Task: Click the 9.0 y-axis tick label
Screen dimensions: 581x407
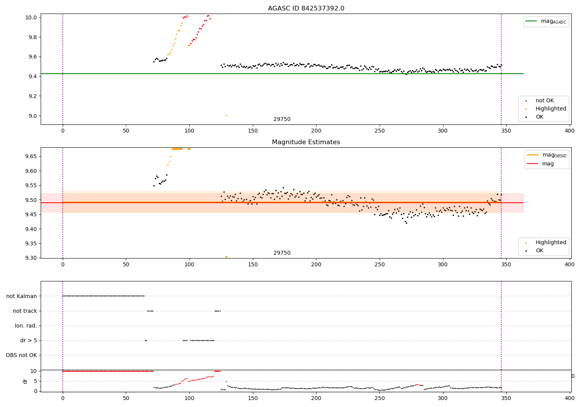Action: point(33,116)
